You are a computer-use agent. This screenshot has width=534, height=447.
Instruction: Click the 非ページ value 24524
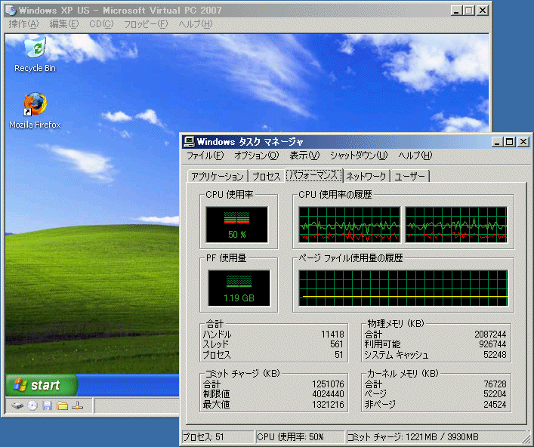495,405
